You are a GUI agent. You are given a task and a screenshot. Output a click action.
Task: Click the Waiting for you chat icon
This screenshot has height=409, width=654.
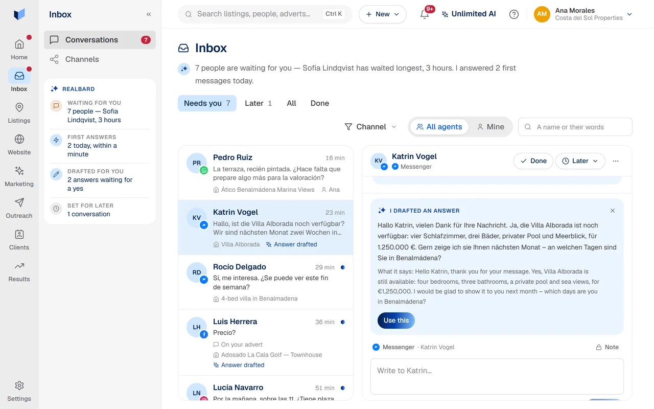click(x=56, y=106)
